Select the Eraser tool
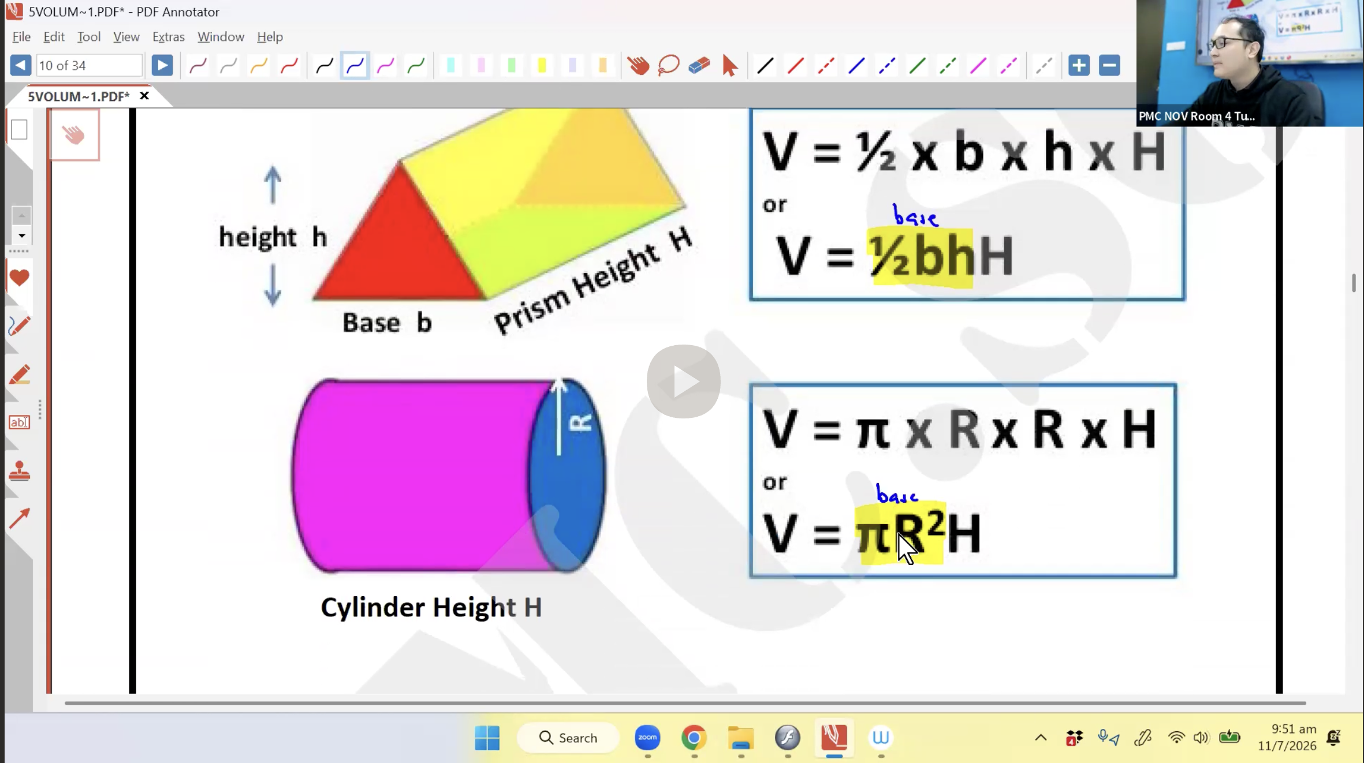The image size is (1364, 763). tap(699, 65)
